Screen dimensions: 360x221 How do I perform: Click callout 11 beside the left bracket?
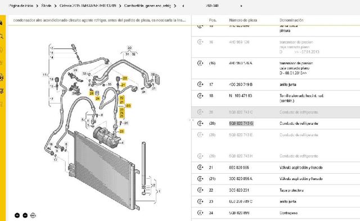tap(44, 75)
